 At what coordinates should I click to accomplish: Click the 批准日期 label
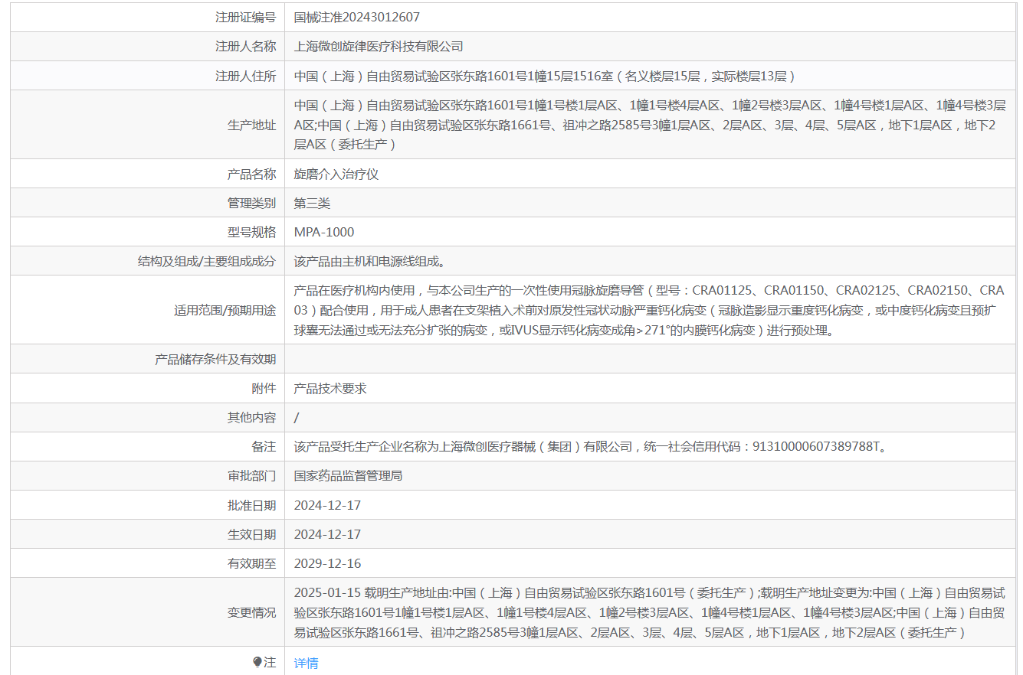[x=251, y=505]
